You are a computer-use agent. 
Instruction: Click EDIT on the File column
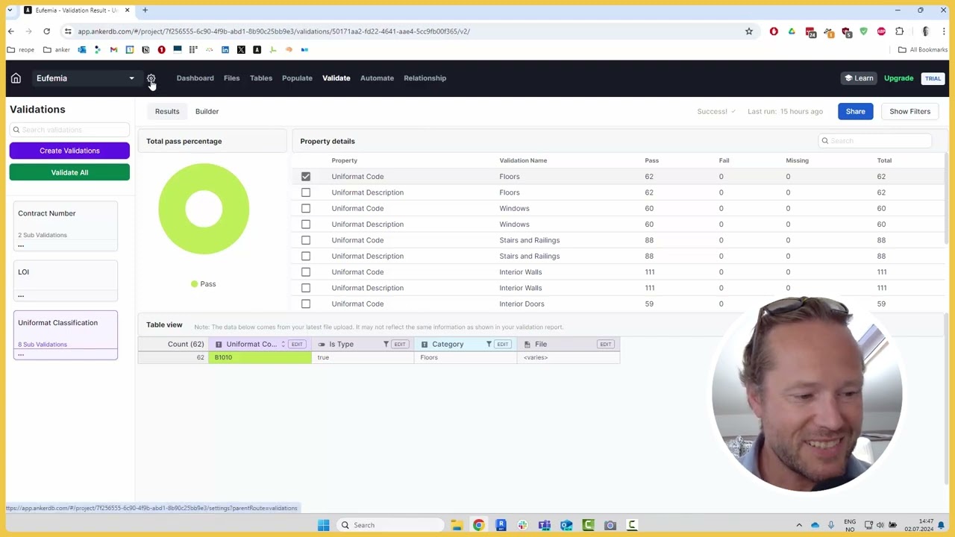(605, 345)
